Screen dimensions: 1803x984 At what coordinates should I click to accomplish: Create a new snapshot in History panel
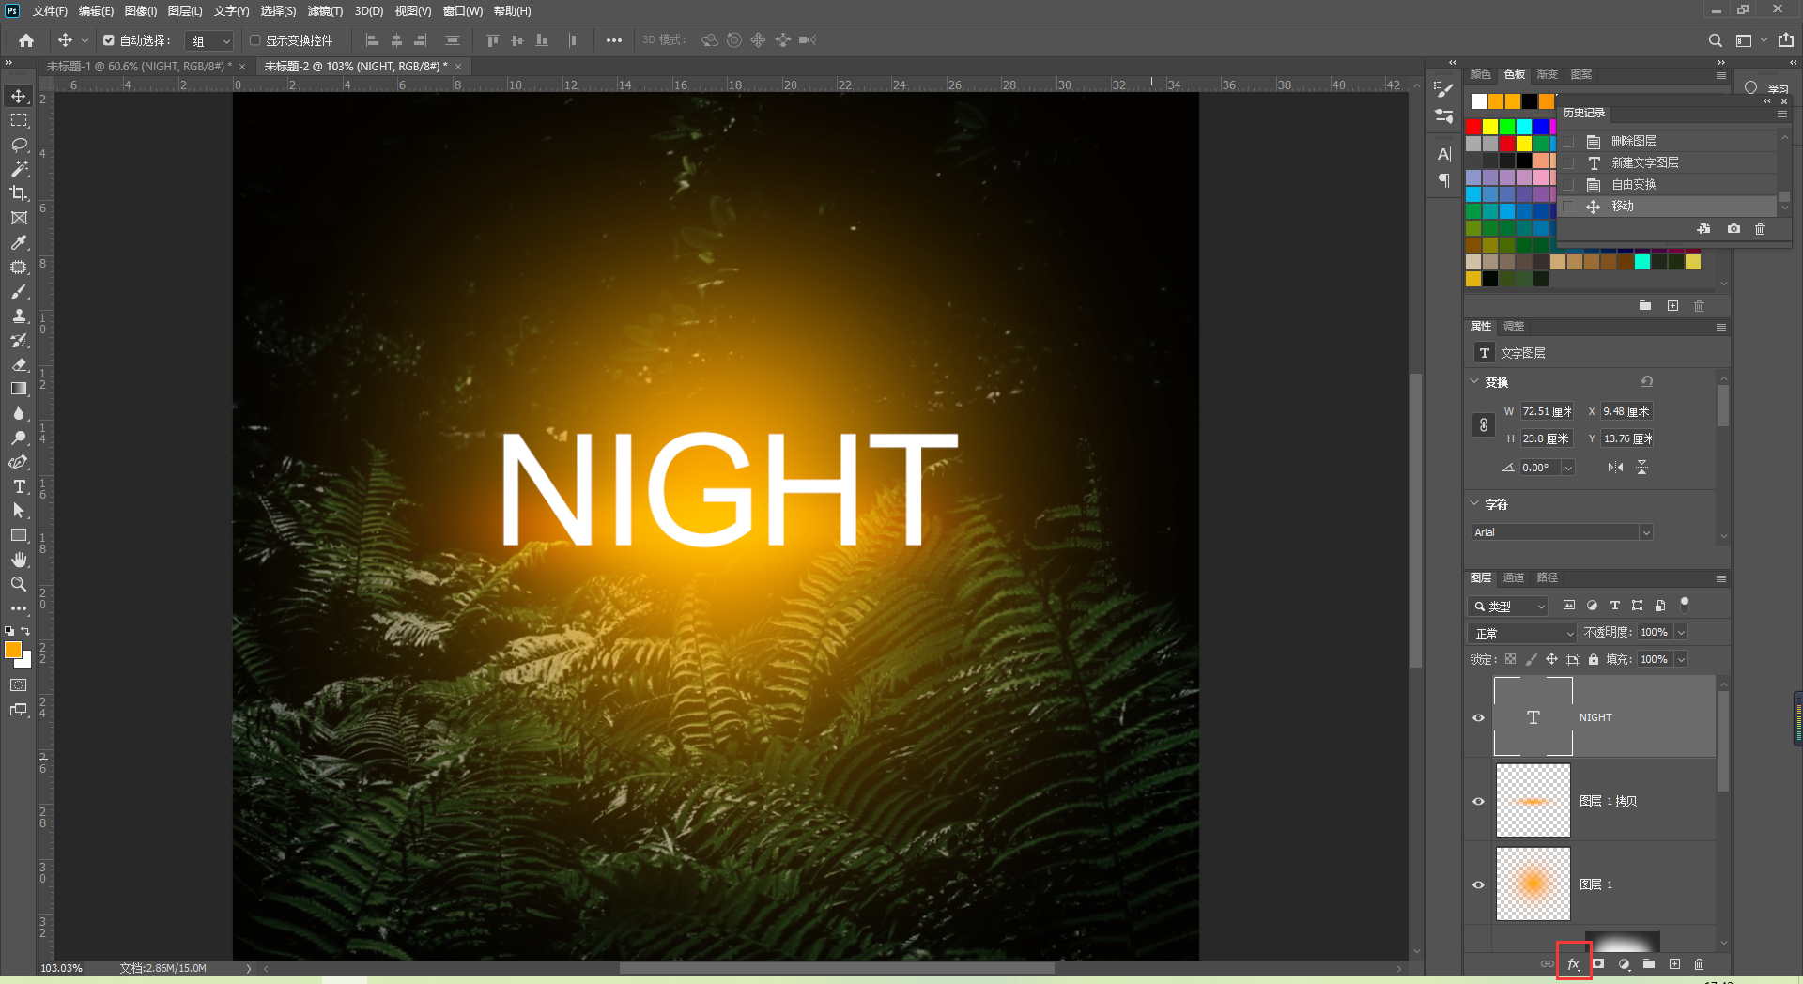click(1734, 229)
